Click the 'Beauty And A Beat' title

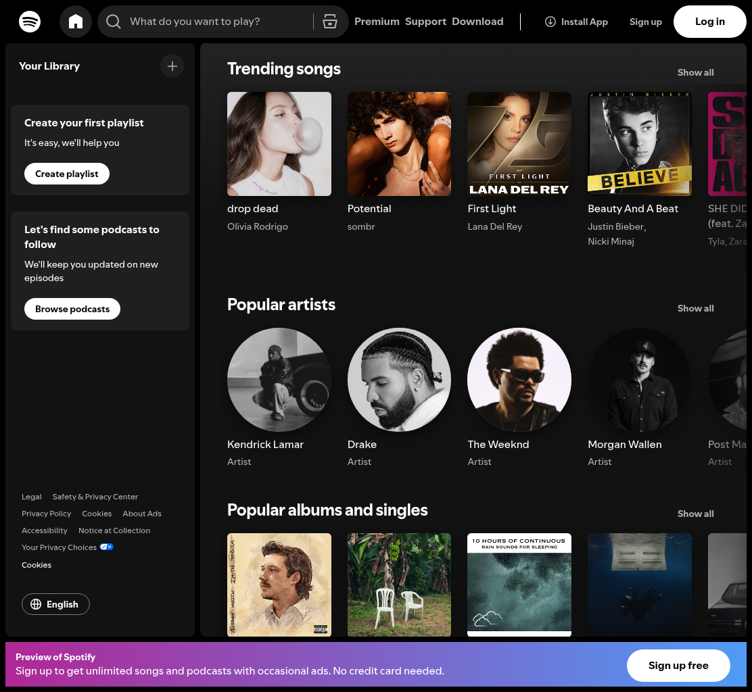[x=633, y=208]
